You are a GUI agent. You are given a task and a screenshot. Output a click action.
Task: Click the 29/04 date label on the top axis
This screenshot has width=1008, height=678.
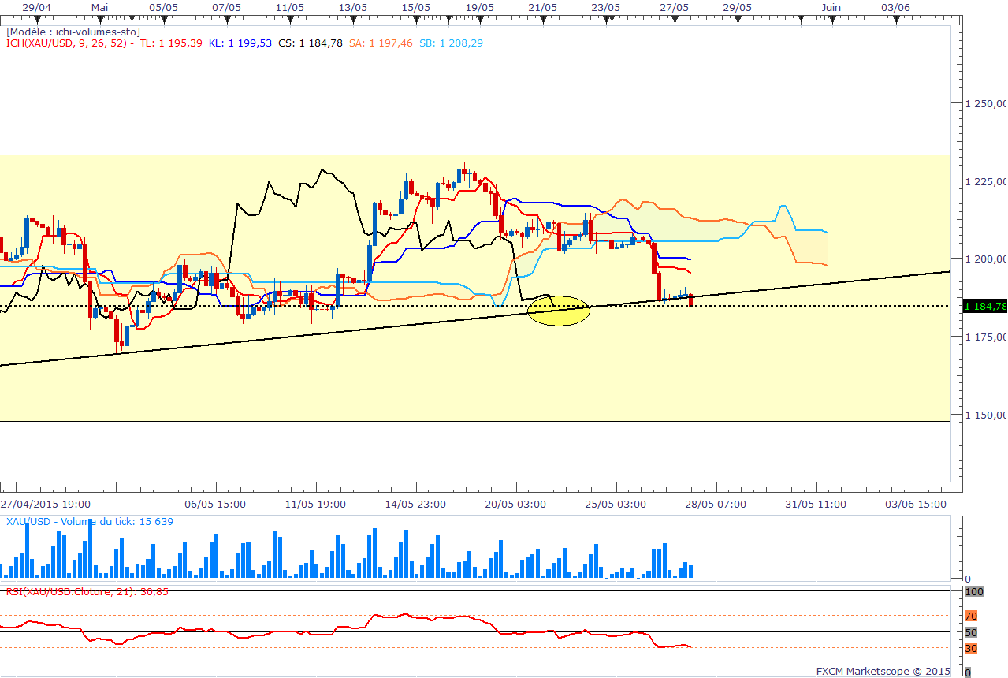pyautogui.click(x=37, y=6)
